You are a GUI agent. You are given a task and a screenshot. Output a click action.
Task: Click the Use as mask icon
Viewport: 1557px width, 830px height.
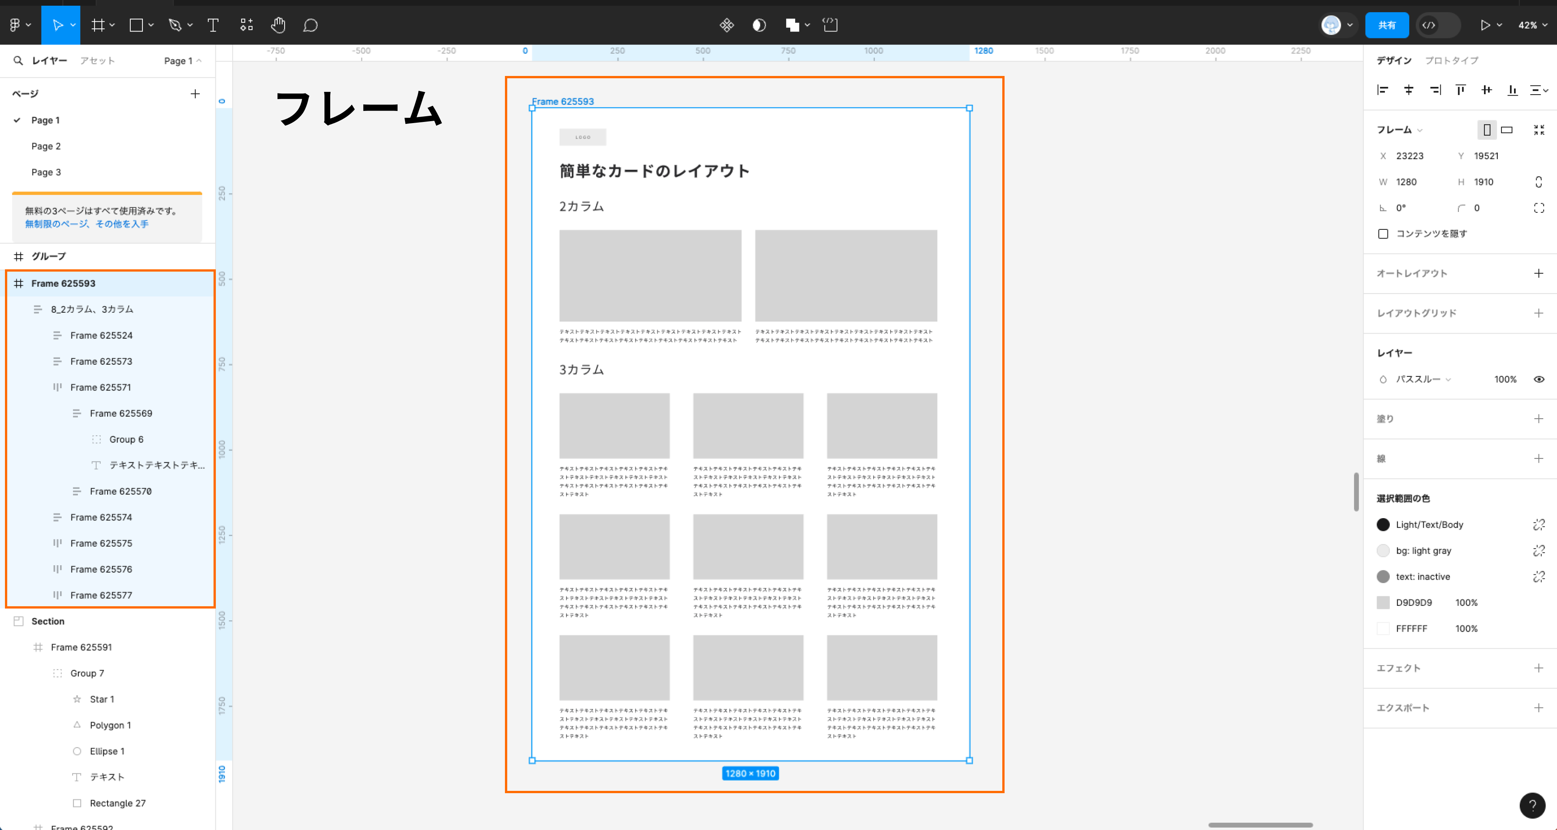(759, 25)
